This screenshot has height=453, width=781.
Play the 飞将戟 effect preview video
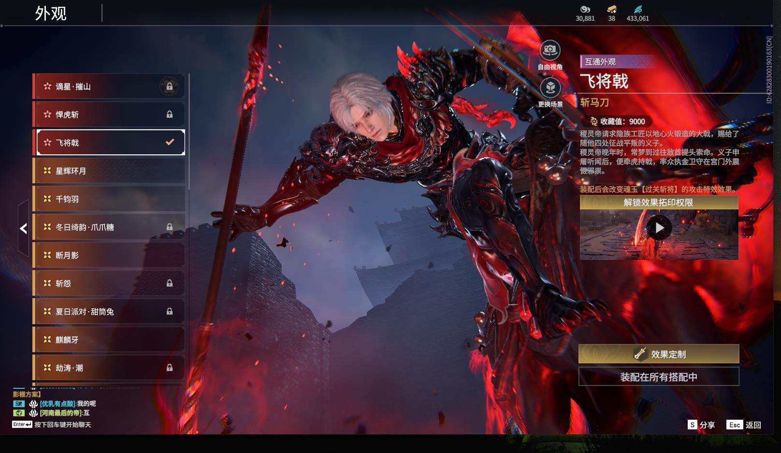pyautogui.click(x=659, y=228)
